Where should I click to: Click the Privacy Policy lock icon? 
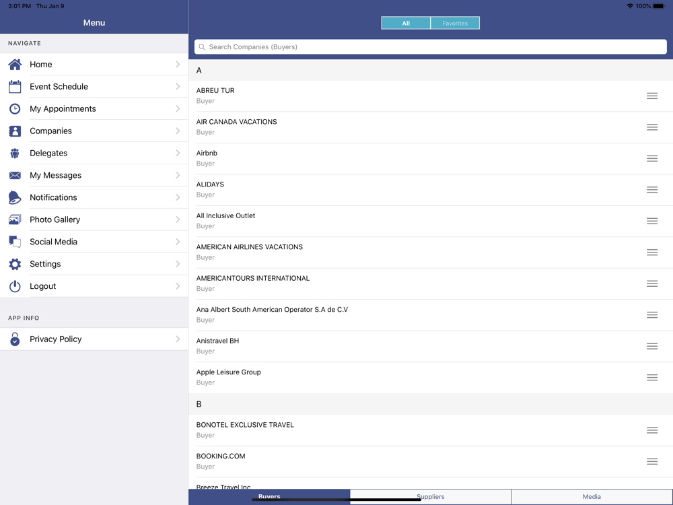[x=15, y=339]
